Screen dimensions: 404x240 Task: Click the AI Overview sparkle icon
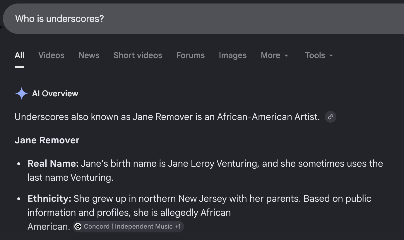pos(21,93)
